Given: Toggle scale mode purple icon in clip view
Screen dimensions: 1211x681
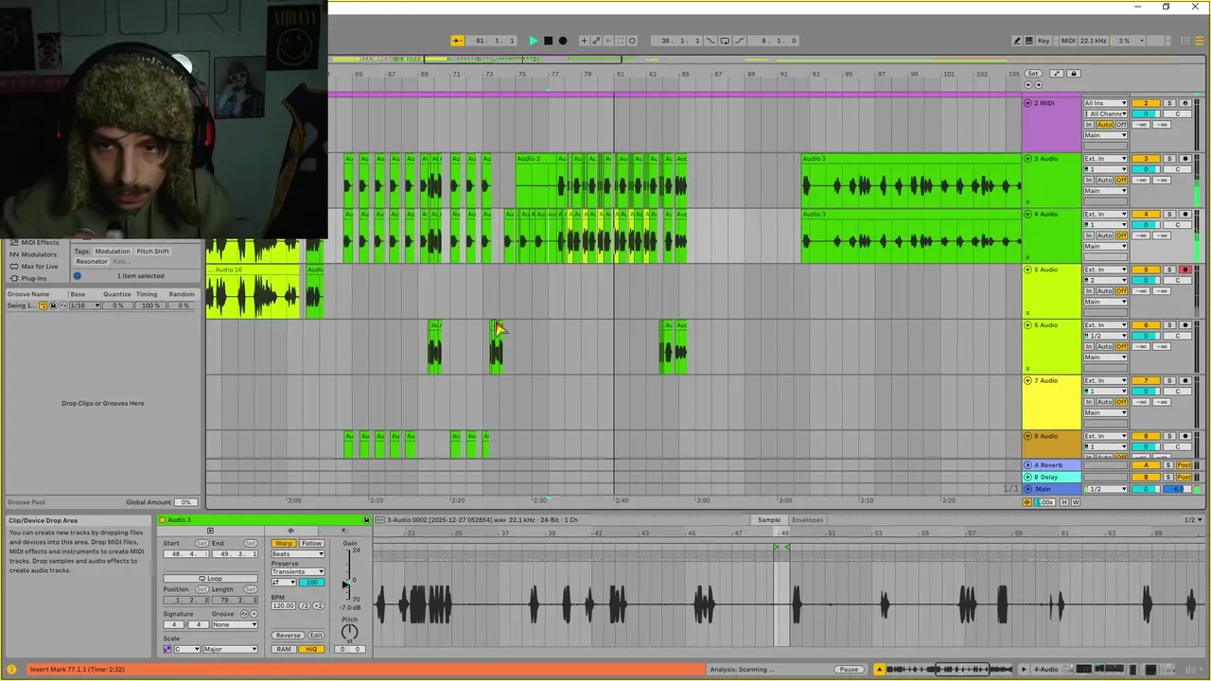Looking at the screenshot, I should pyautogui.click(x=167, y=649).
